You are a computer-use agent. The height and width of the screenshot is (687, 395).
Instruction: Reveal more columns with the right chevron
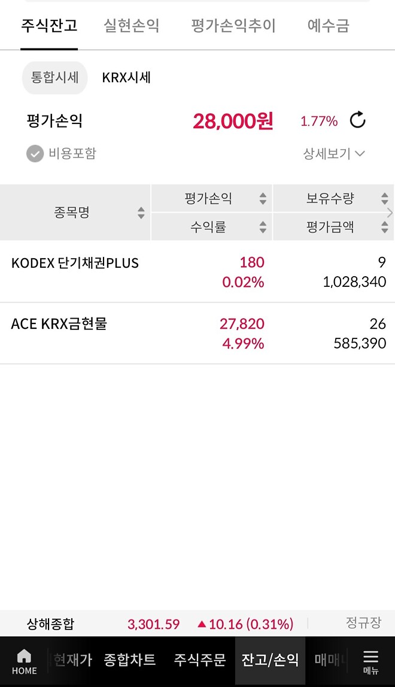tap(390, 212)
